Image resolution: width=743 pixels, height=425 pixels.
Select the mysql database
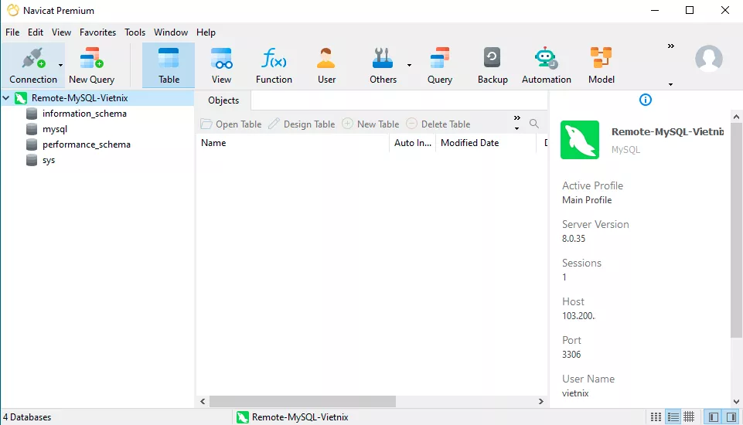[55, 129]
